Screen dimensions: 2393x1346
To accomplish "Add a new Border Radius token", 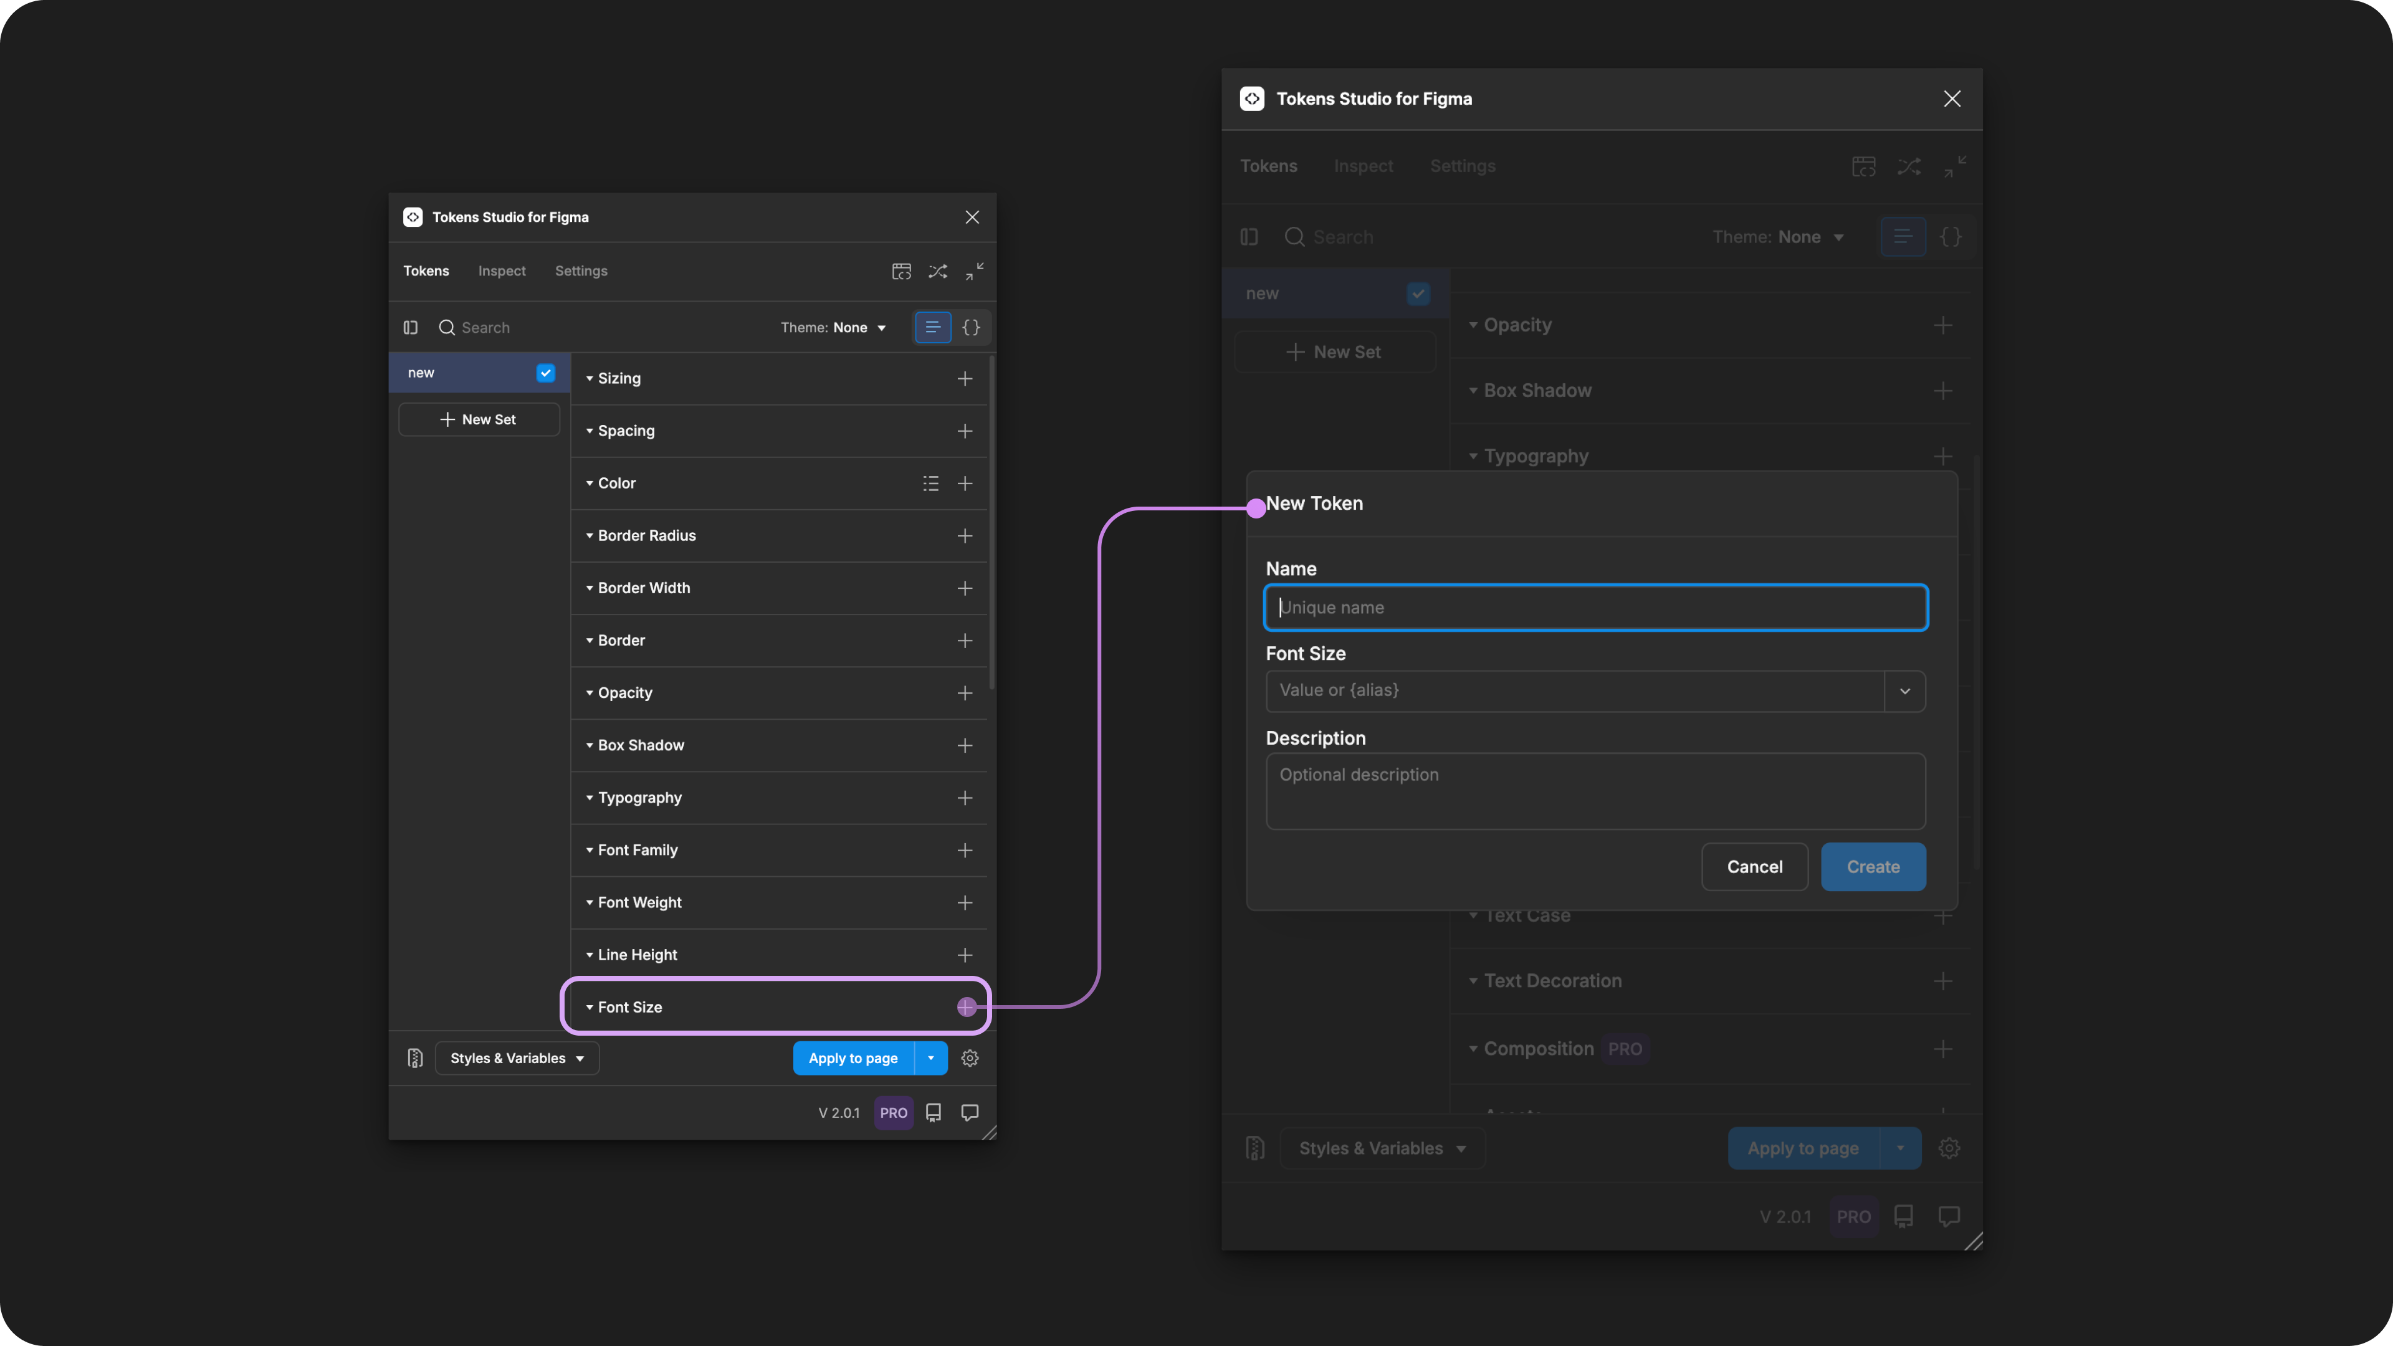I will [964, 536].
